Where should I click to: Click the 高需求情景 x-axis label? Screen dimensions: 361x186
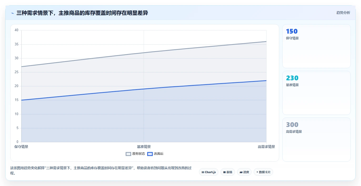266,147
